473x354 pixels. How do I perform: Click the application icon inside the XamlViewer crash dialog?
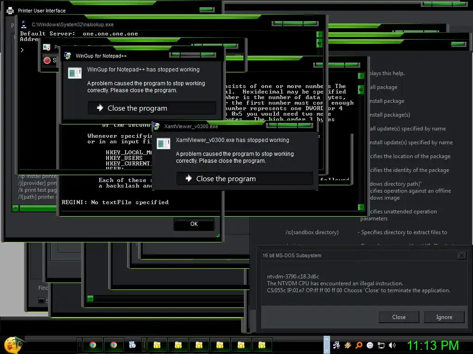[x=164, y=144]
